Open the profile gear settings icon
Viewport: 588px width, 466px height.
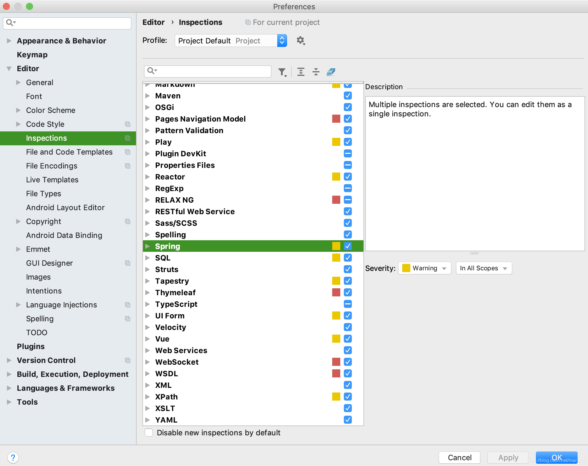coord(301,41)
